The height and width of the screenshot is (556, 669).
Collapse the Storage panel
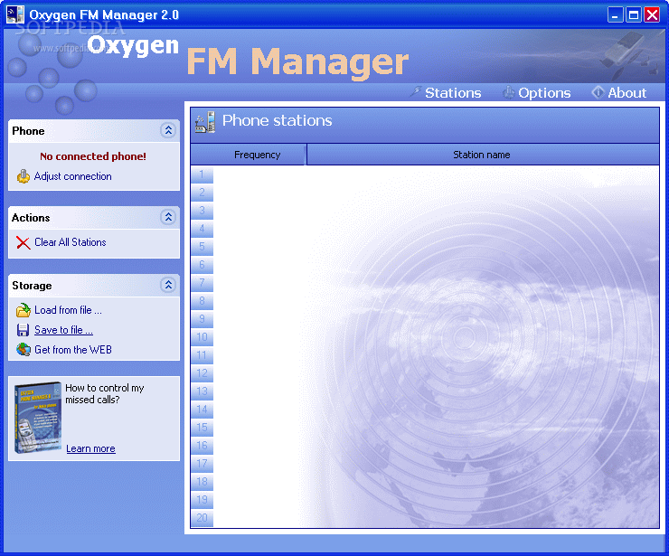[168, 285]
